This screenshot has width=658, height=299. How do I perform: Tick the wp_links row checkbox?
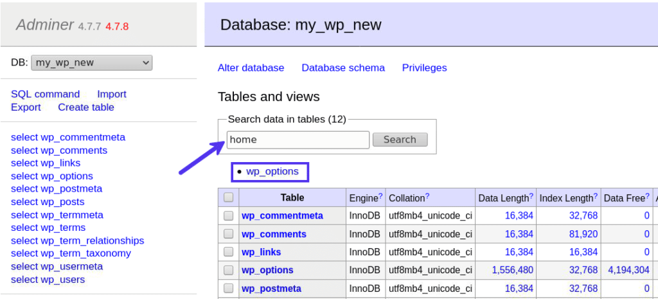point(228,252)
